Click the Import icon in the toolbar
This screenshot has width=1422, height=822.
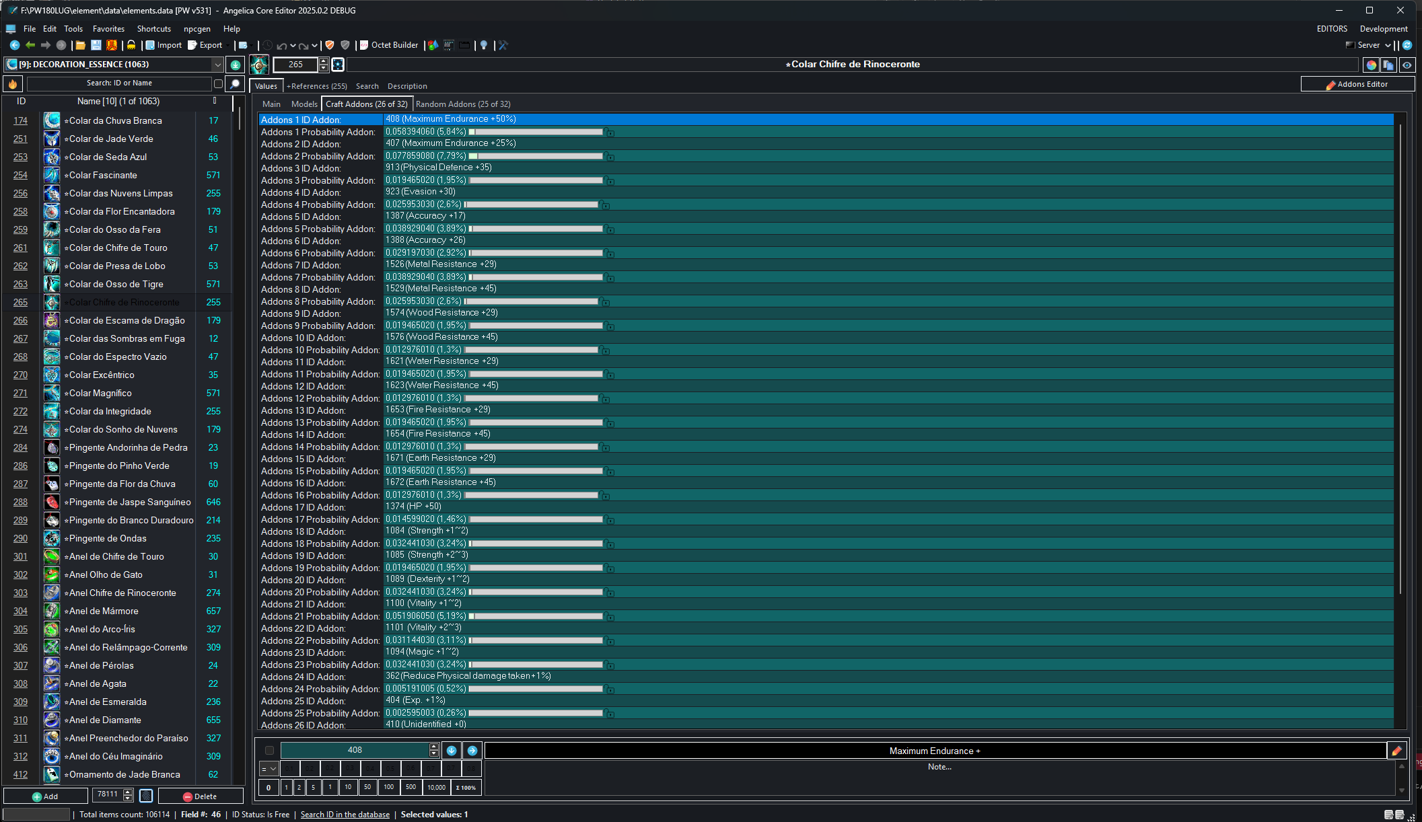click(164, 45)
